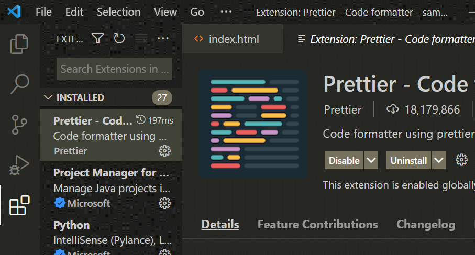Open Extensions panel more actions menu
Screen dimensions: 475x255
163,38
